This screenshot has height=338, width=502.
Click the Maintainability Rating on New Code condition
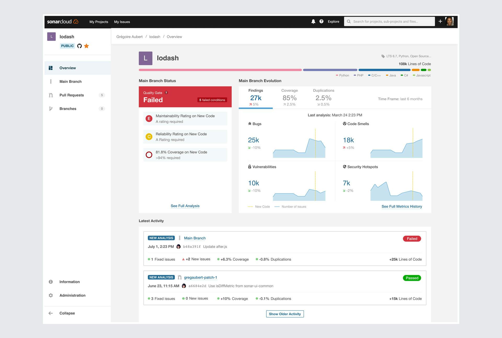[185, 119]
